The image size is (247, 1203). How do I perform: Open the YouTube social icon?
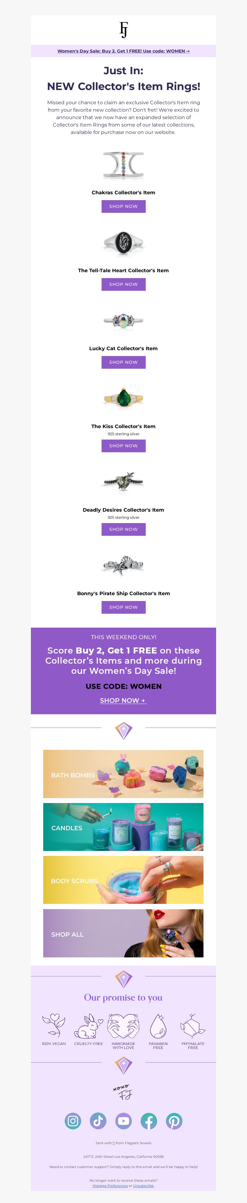point(124,1121)
